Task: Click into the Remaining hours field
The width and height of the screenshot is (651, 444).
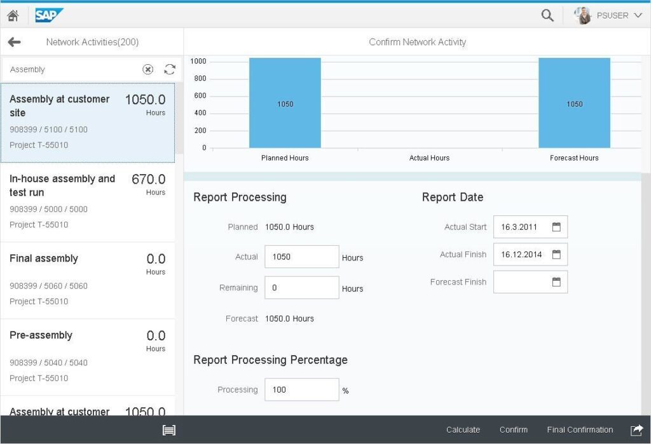Action: 301,288
